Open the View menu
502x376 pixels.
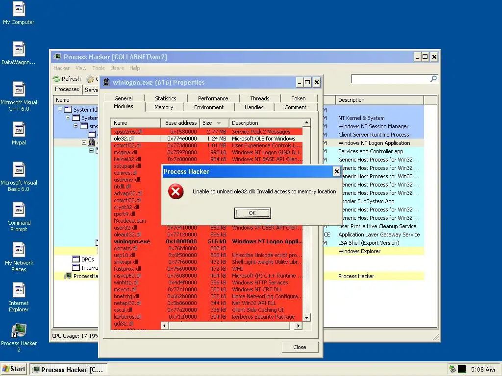pos(81,68)
